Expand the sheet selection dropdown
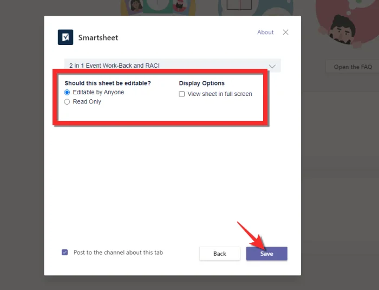The image size is (379, 290). coord(172,66)
